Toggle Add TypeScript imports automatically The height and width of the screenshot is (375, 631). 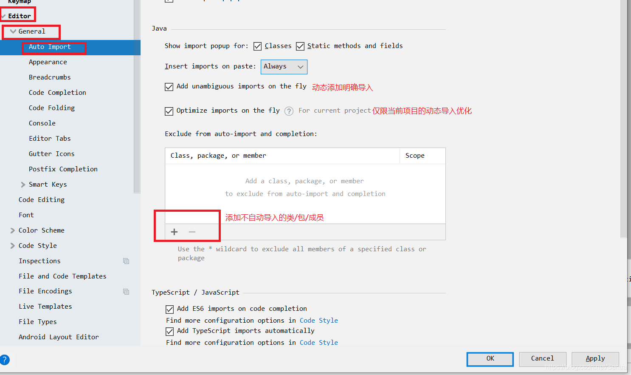coord(170,331)
